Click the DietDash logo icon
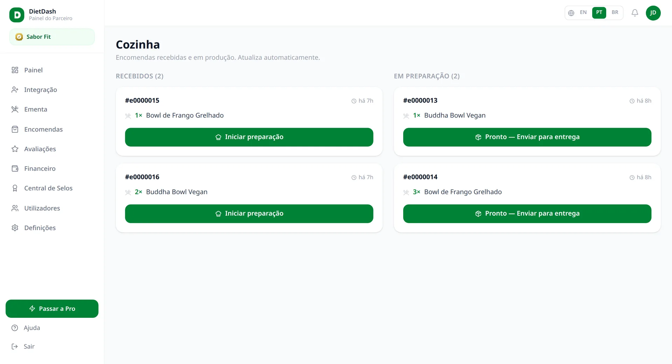 click(x=17, y=15)
